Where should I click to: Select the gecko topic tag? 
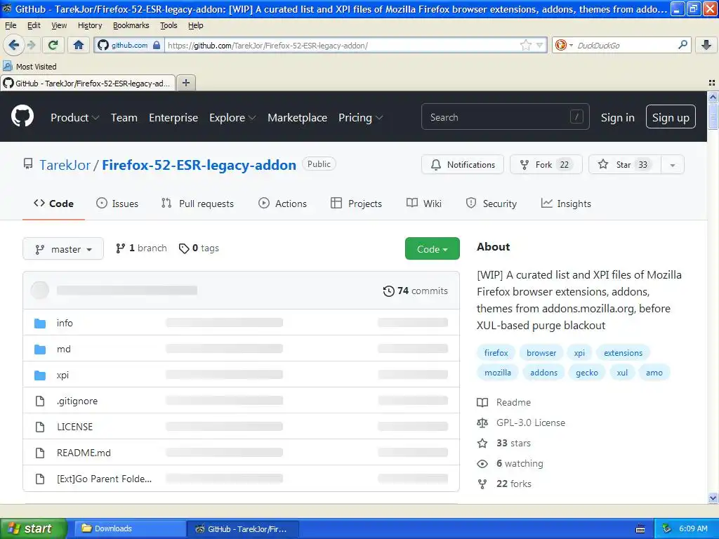click(587, 373)
